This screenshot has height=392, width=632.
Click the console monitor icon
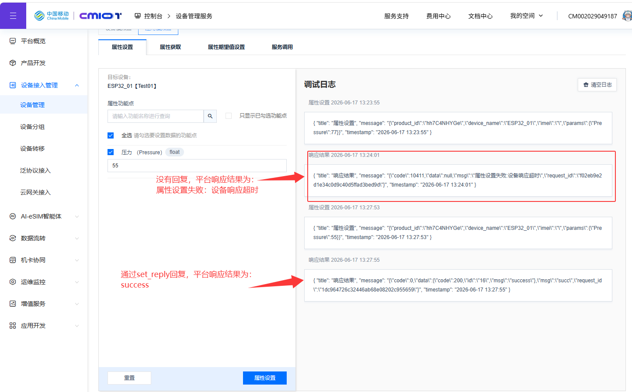(138, 16)
